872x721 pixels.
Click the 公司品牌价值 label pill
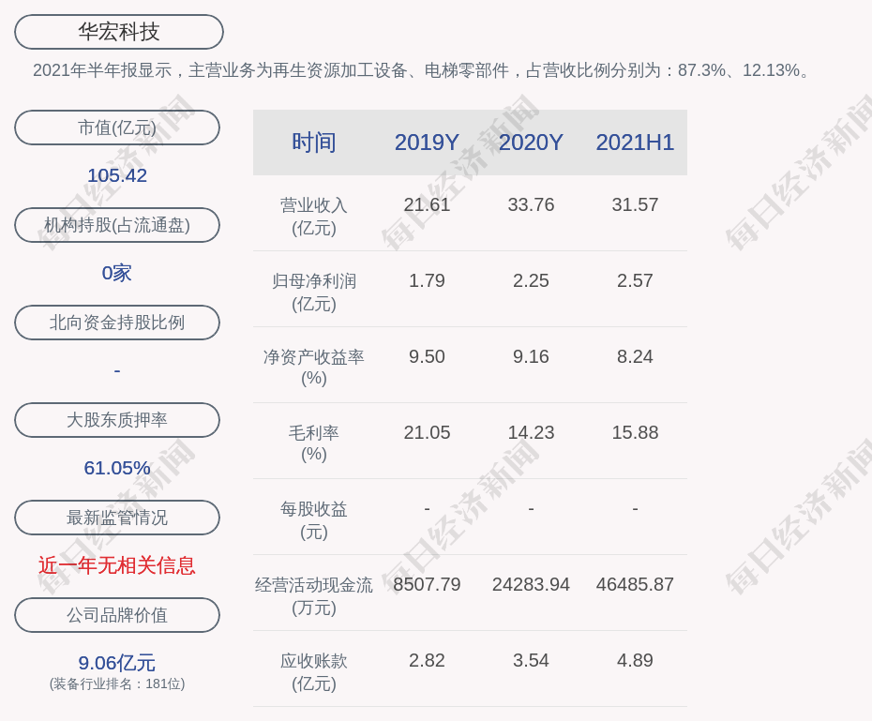click(x=117, y=615)
